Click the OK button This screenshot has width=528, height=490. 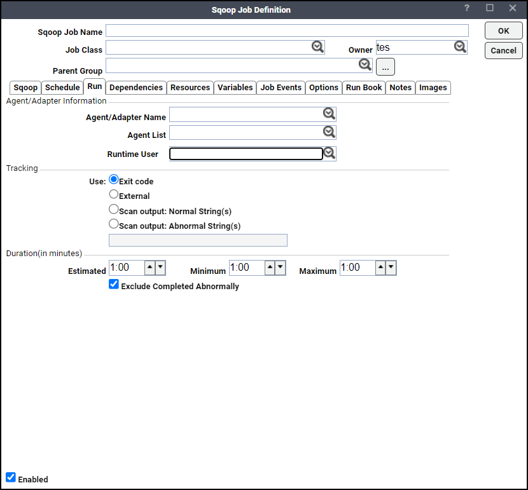(504, 31)
